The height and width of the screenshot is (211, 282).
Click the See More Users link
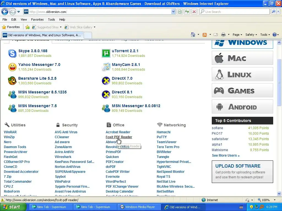(226, 156)
